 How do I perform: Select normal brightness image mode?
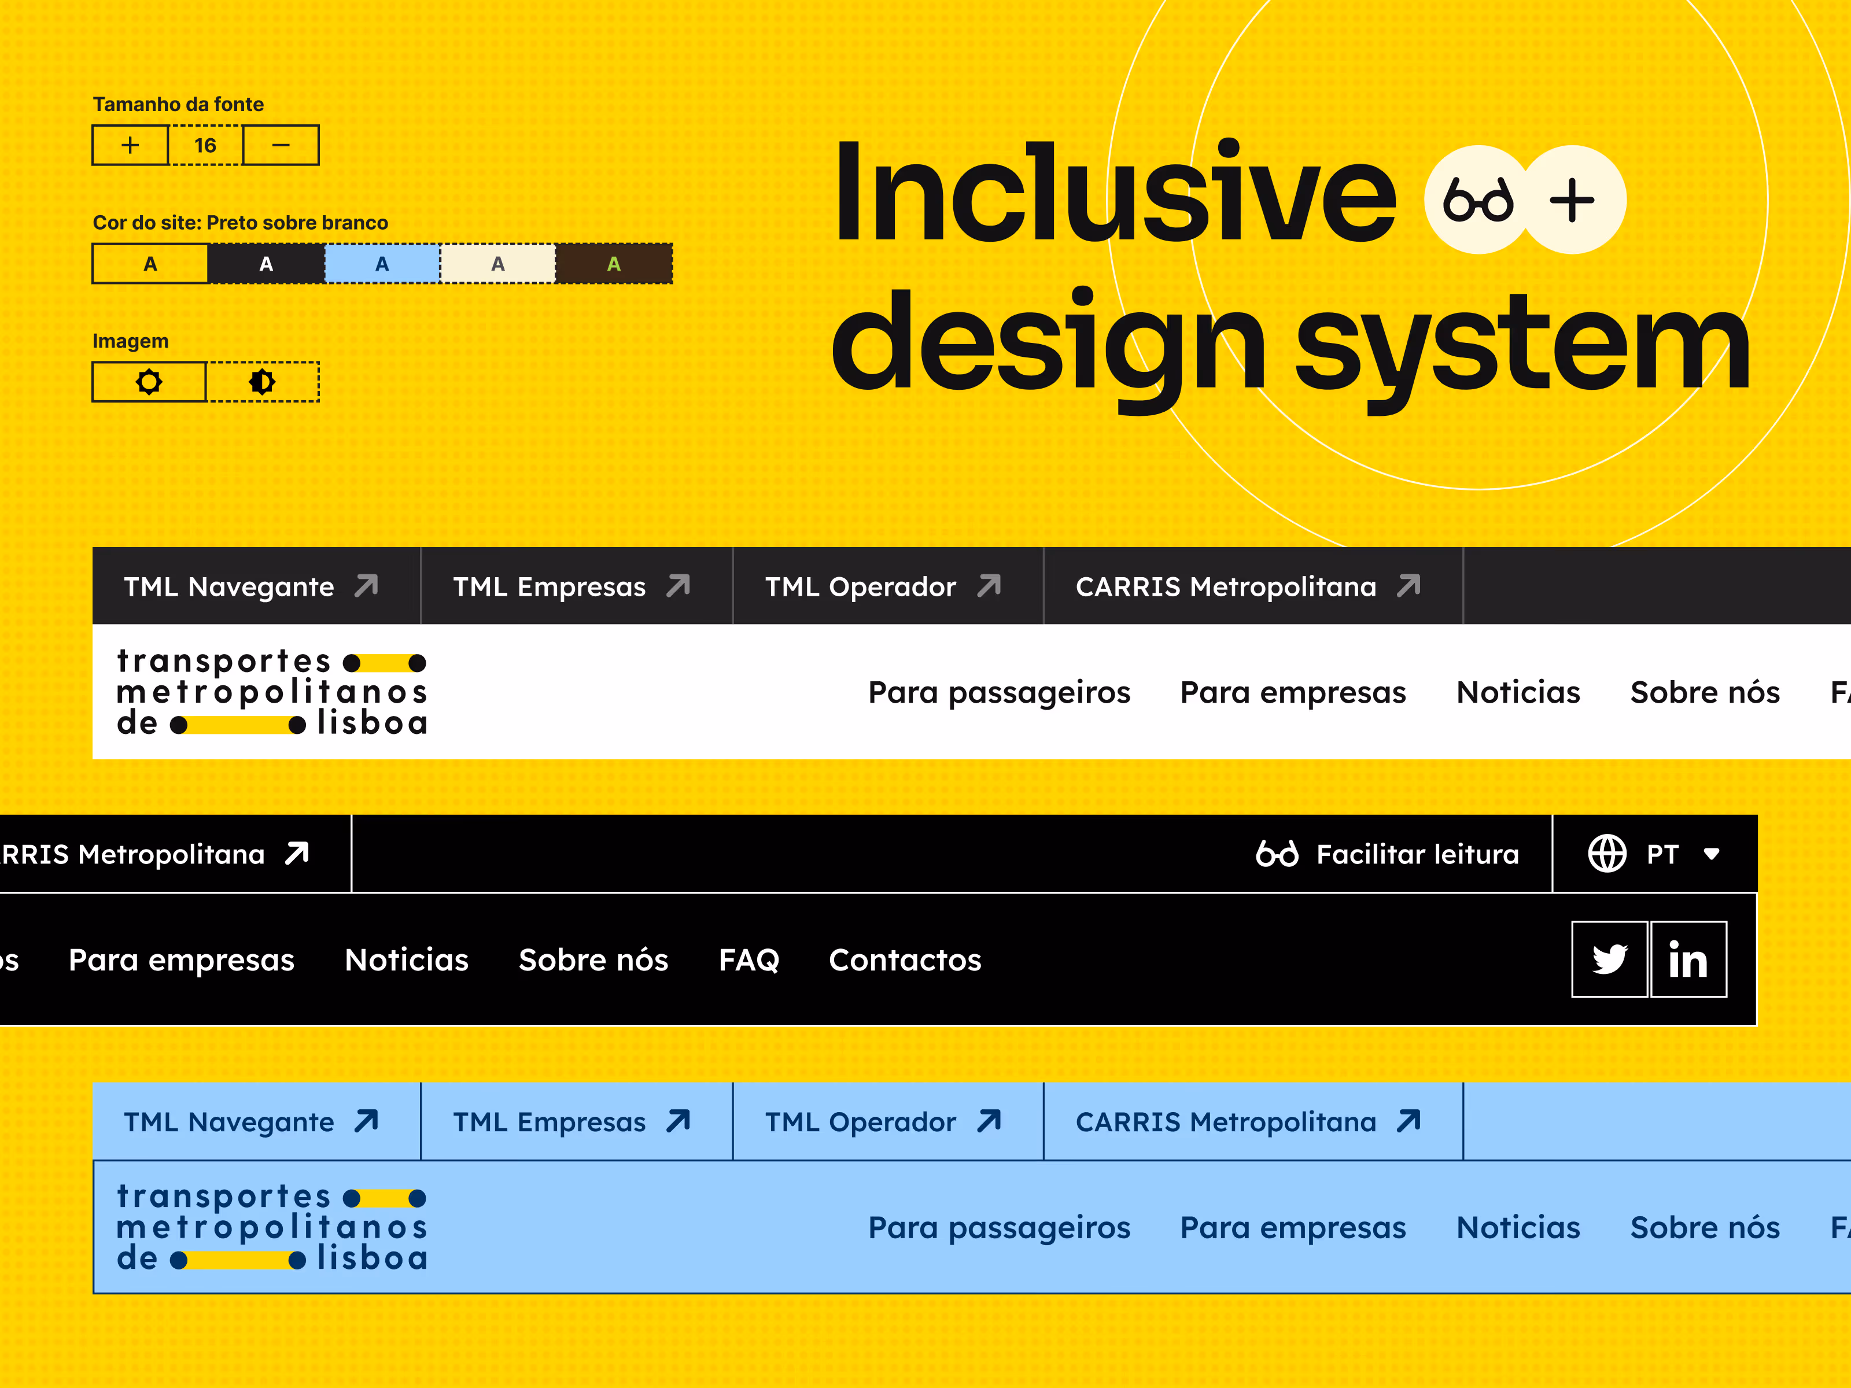149,382
